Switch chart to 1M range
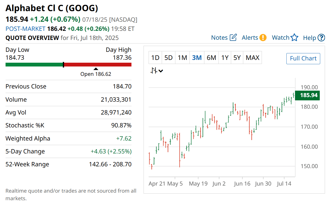 182,58
